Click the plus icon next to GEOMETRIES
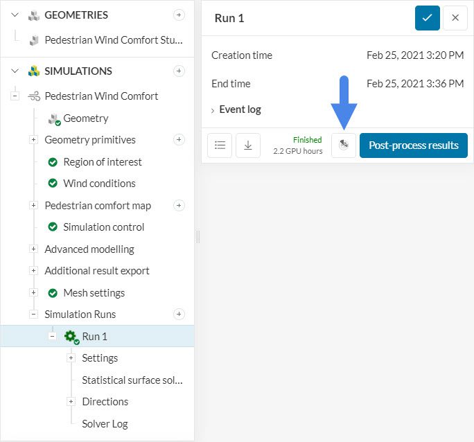Viewport: 474px width, 442px height. click(179, 15)
